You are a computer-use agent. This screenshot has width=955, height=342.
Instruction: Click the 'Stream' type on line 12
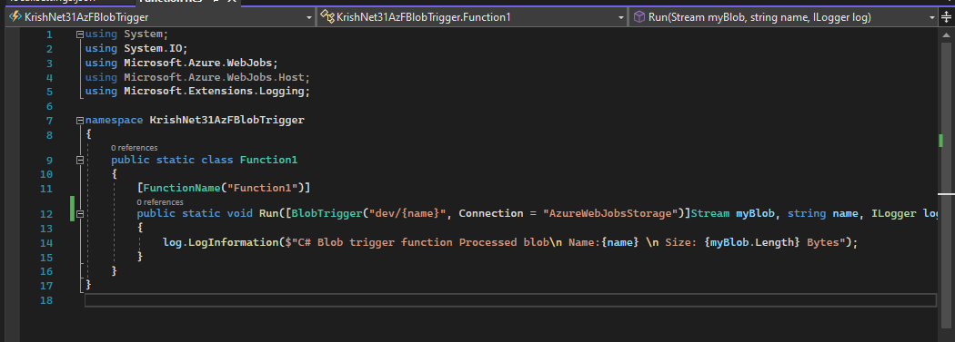(710, 214)
